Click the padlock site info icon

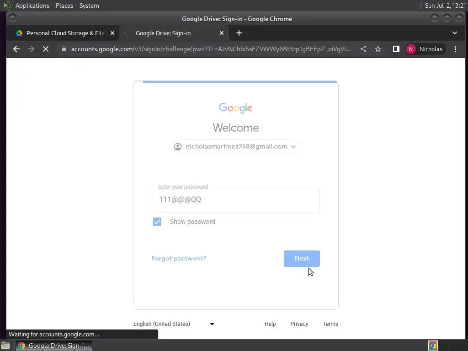[x=64, y=49]
